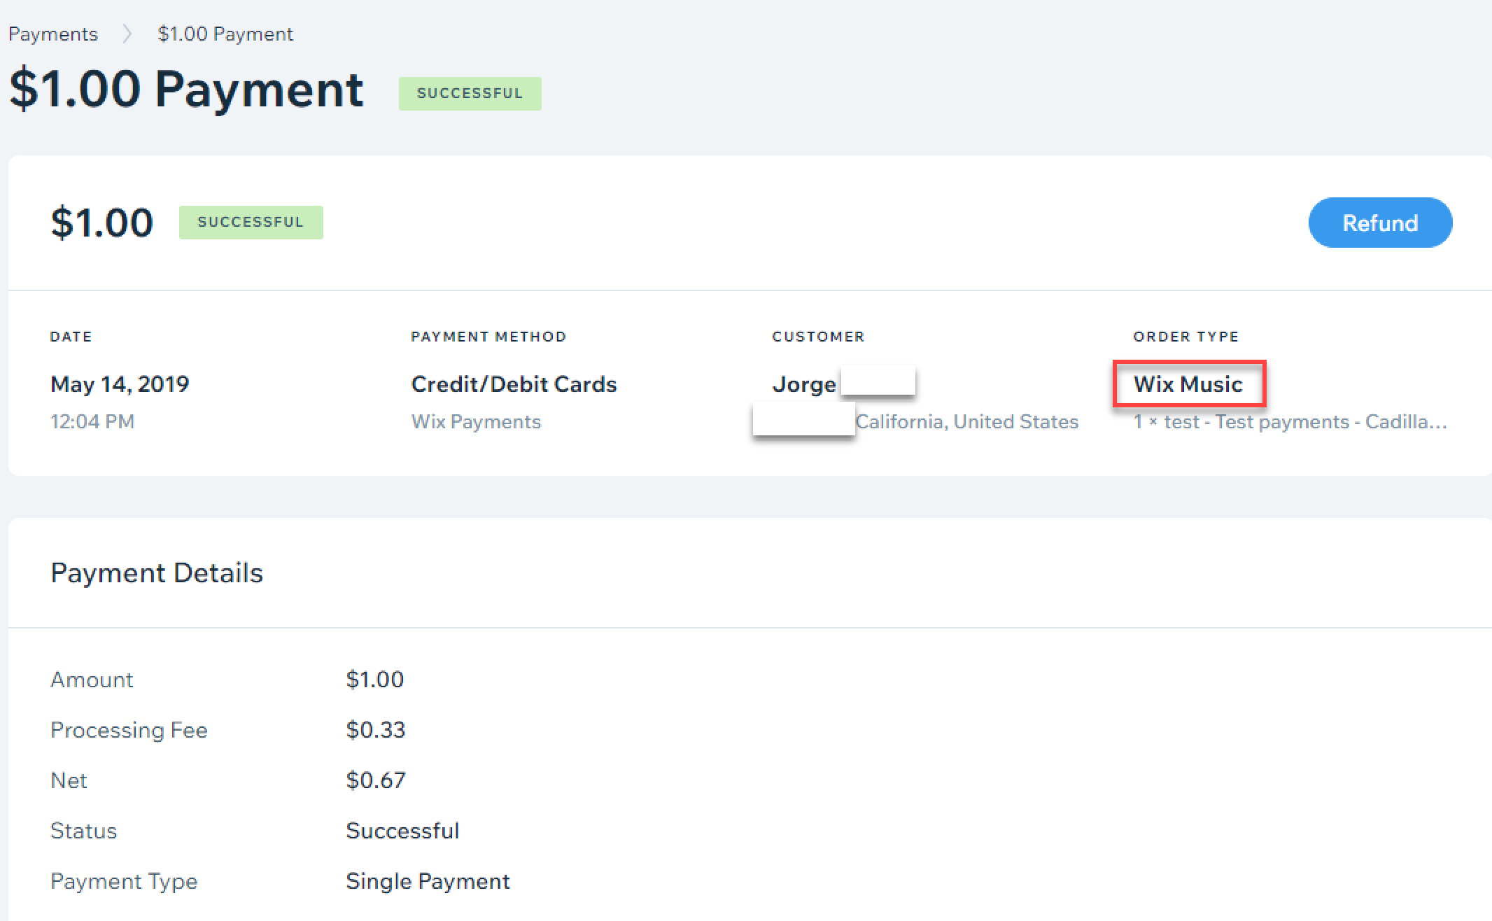Click the 12:04 PM timestamp
Viewport: 1492px width, 921px height.
coord(92,421)
